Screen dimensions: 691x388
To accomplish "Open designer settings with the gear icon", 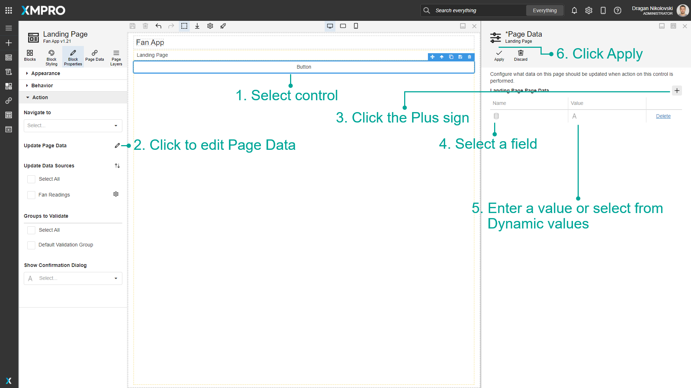I will (x=210, y=26).
